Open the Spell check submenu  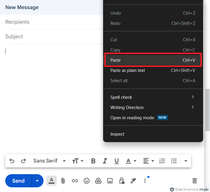153,97
